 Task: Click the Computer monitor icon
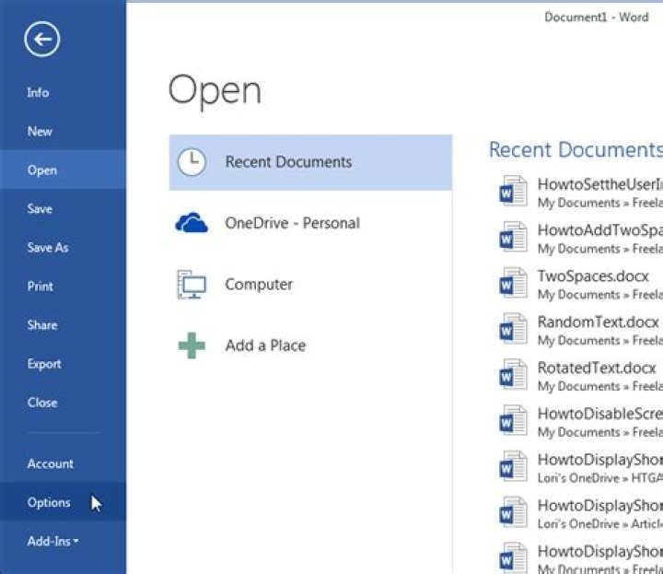(x=192, y=285)
